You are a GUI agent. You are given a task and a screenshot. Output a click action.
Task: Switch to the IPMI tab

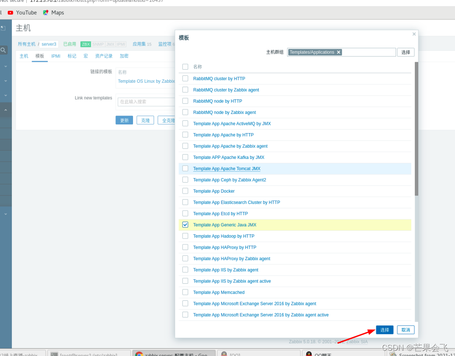click(56, 56)
